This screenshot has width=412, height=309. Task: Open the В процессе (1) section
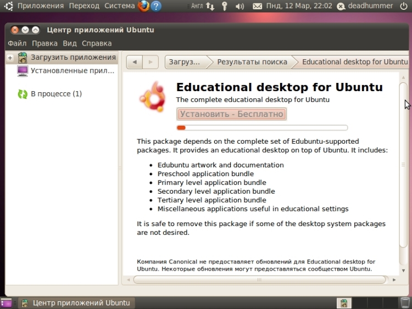pyautogui.click(x=55, y=94)
